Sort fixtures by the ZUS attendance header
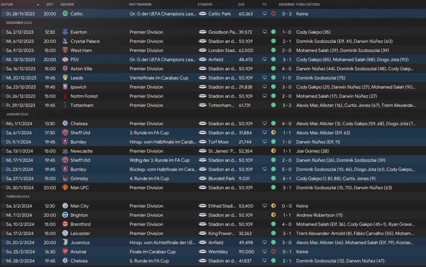 [241, 5]
